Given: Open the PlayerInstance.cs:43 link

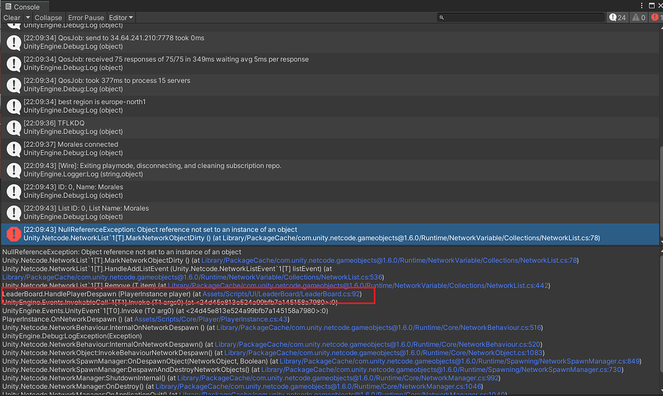Looking at the screenshot, I should tap(177, 320).
